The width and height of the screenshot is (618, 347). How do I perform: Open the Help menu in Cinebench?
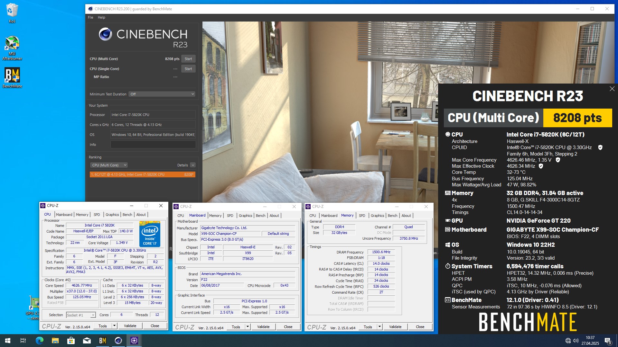101,17
